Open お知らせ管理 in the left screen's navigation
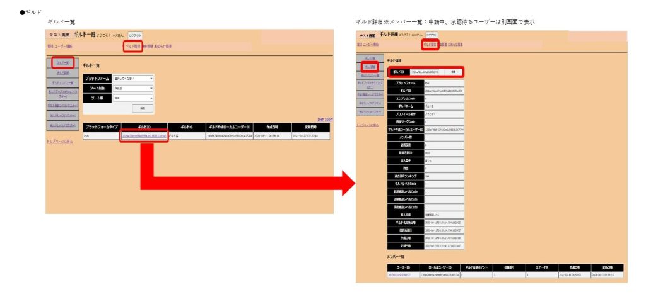 pos(163,47)
